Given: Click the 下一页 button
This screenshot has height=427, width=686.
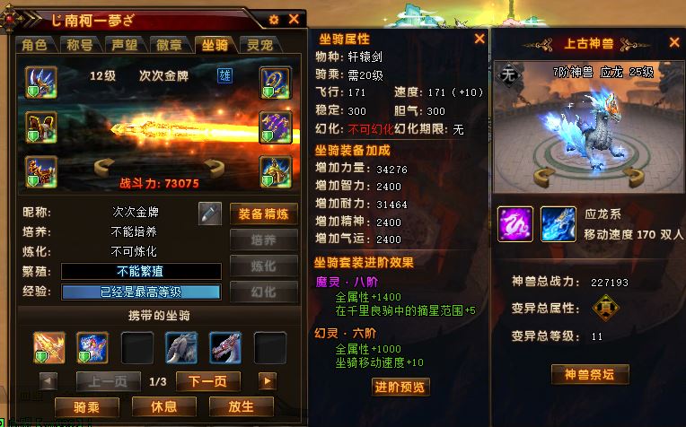Looking at the screenshot, I should (208, 381).
